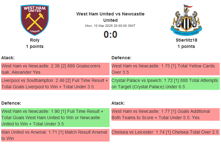Select the Chelsea vs Leicester bet row
Viewport: 221px width, 145px height.
pyautogui.click(x=165, y=132)
